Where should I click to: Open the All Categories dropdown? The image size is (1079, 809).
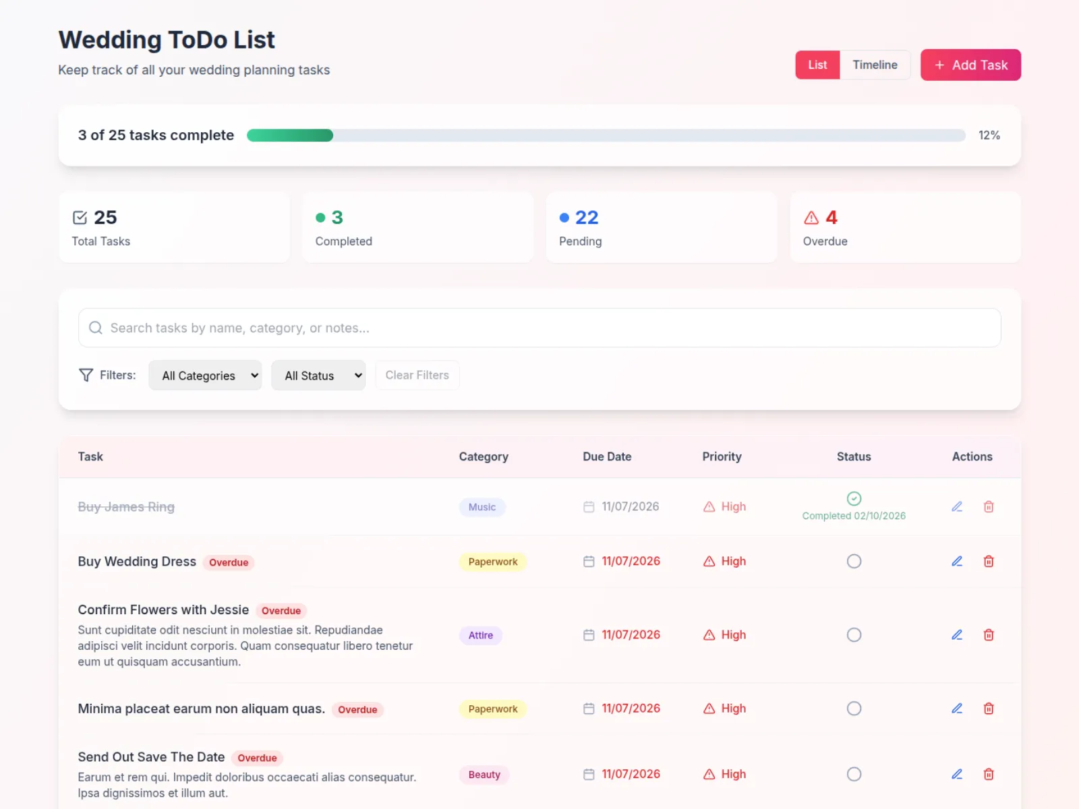pos(205,375)
